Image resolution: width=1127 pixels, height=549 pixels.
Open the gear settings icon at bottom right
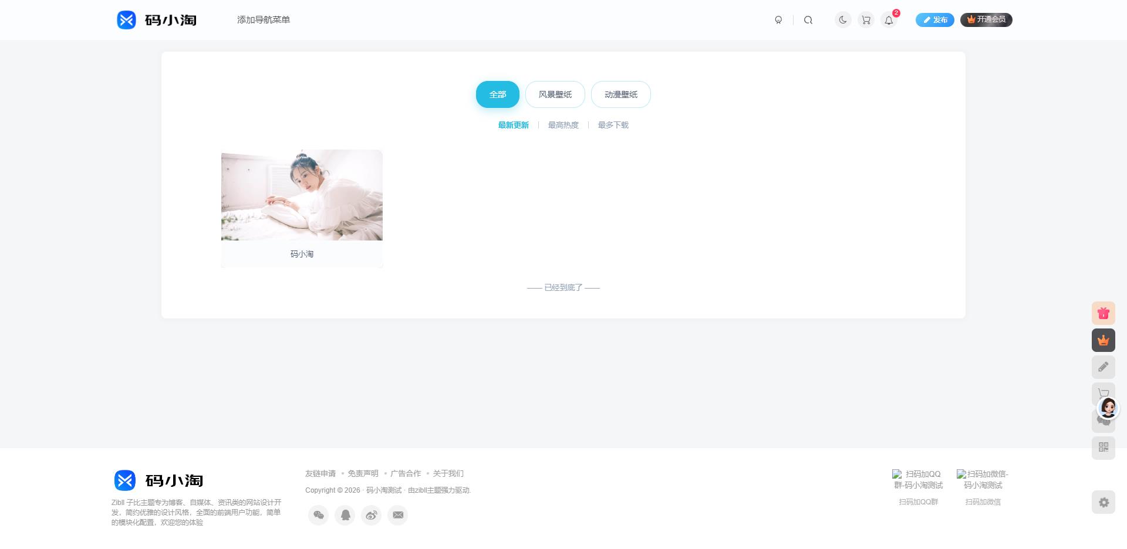pyautogui.click(x=1104, y=502)
